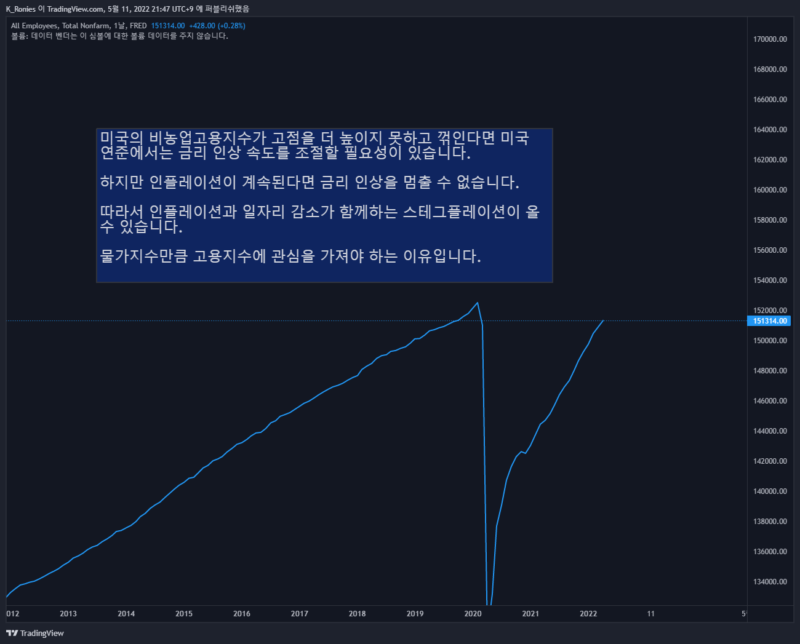Viewport: 800px width, 644px height.
Task: Click the 151314.00 value in the chart legend
Action: pyautogui.click(x=168, y=26)
